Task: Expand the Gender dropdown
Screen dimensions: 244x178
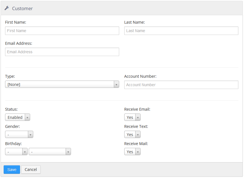Action: coord(19,134)
